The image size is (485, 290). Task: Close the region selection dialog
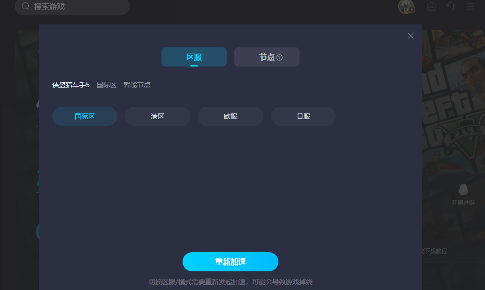click(410, 36)
